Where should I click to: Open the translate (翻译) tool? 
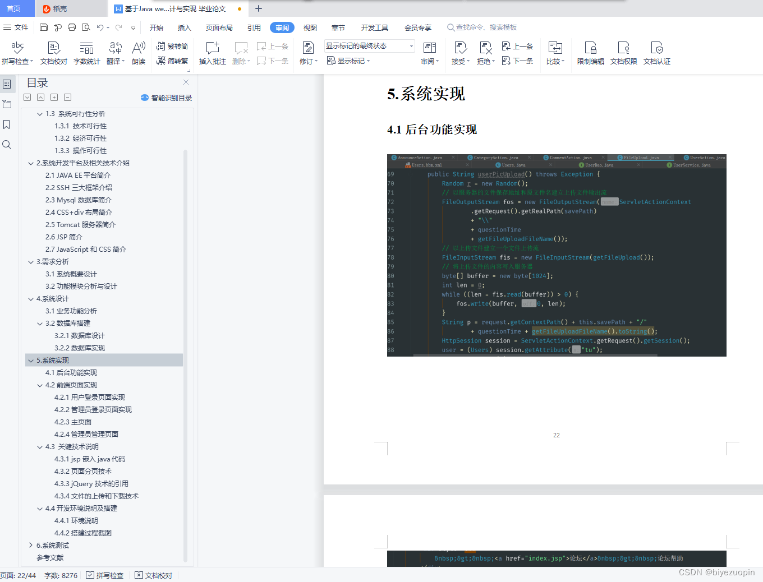(114, 53)
